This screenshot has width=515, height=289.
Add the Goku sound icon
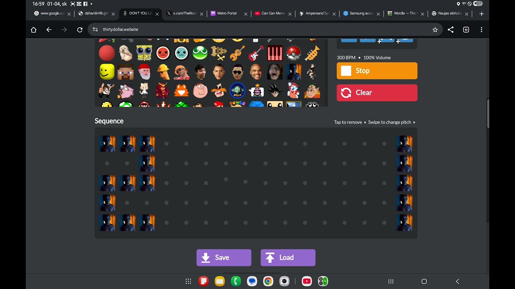[x=275, y=91]
